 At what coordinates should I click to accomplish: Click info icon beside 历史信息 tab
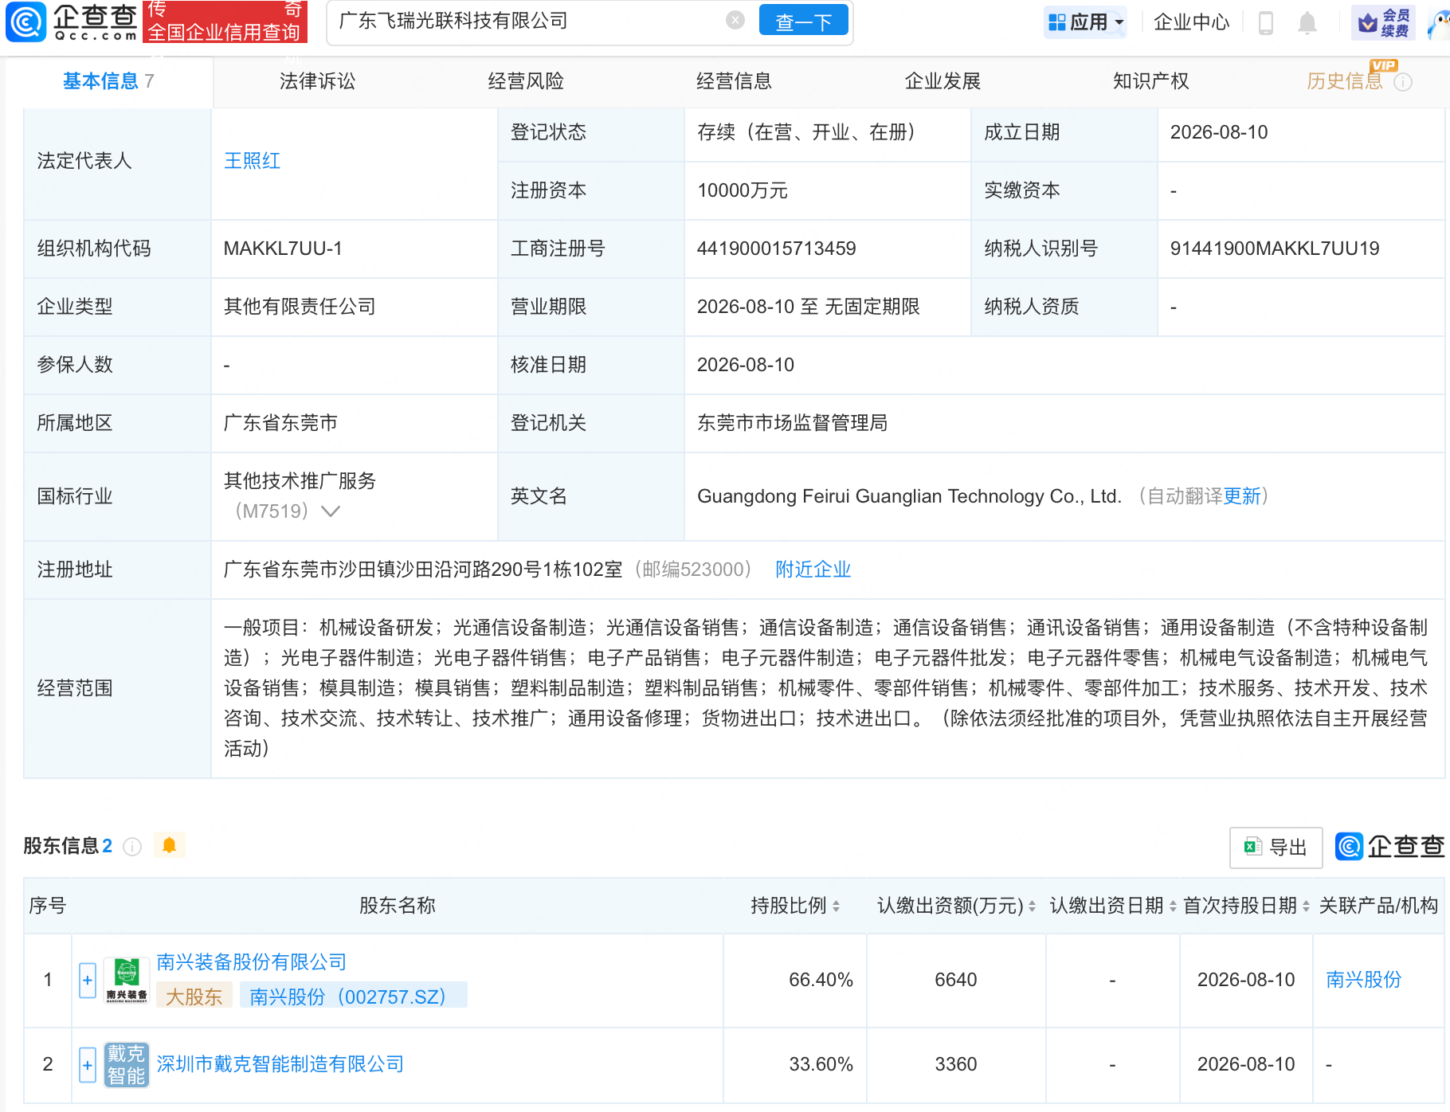click(1403, 82)
